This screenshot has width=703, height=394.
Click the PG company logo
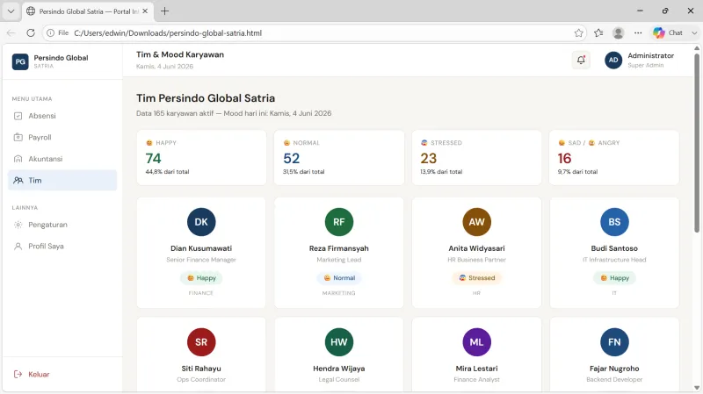coord(20,61)
